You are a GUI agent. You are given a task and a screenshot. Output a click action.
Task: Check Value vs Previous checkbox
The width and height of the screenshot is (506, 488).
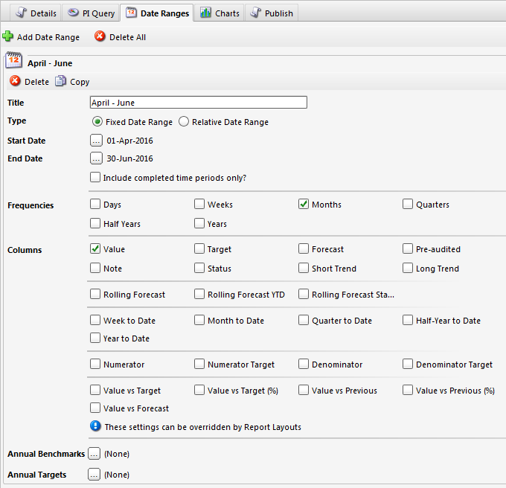[304, 390]
